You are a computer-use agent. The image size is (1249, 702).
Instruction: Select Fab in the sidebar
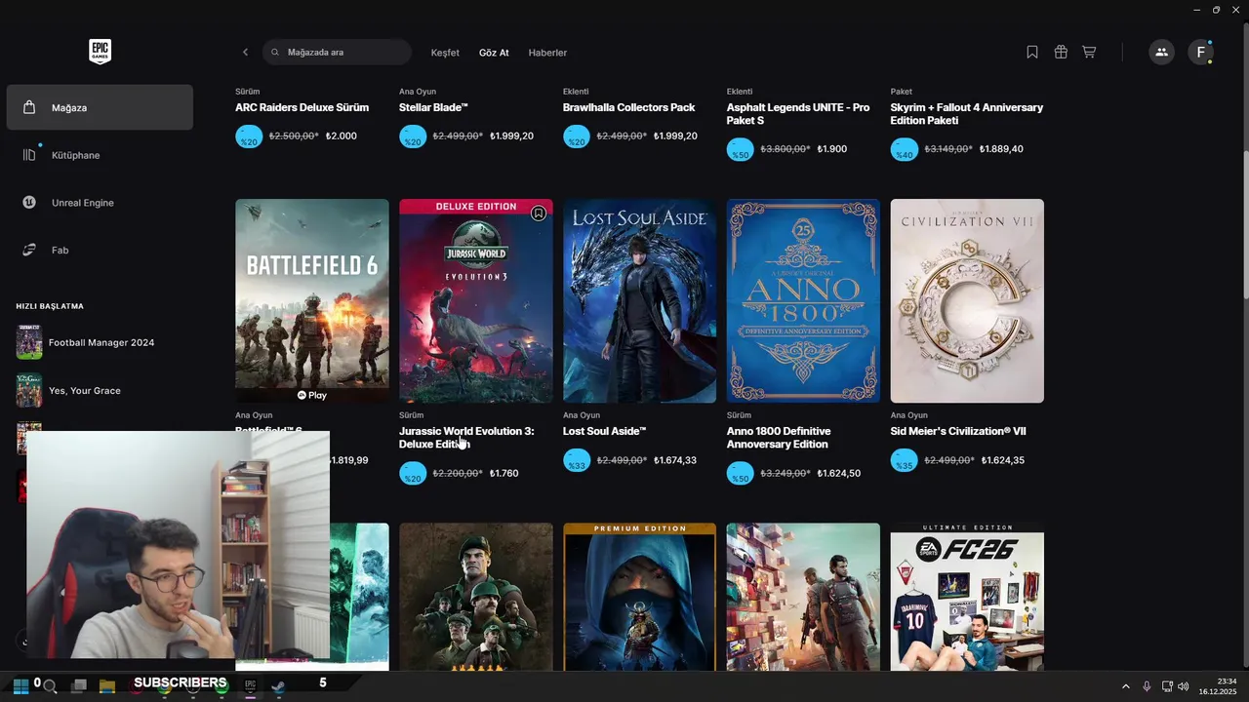[100, 251]
